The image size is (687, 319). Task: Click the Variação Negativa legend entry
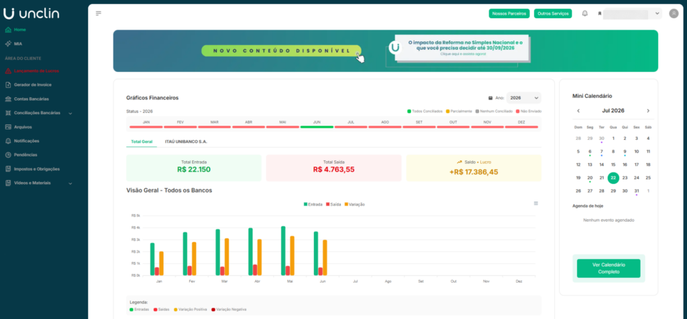(x=229, y=310)
